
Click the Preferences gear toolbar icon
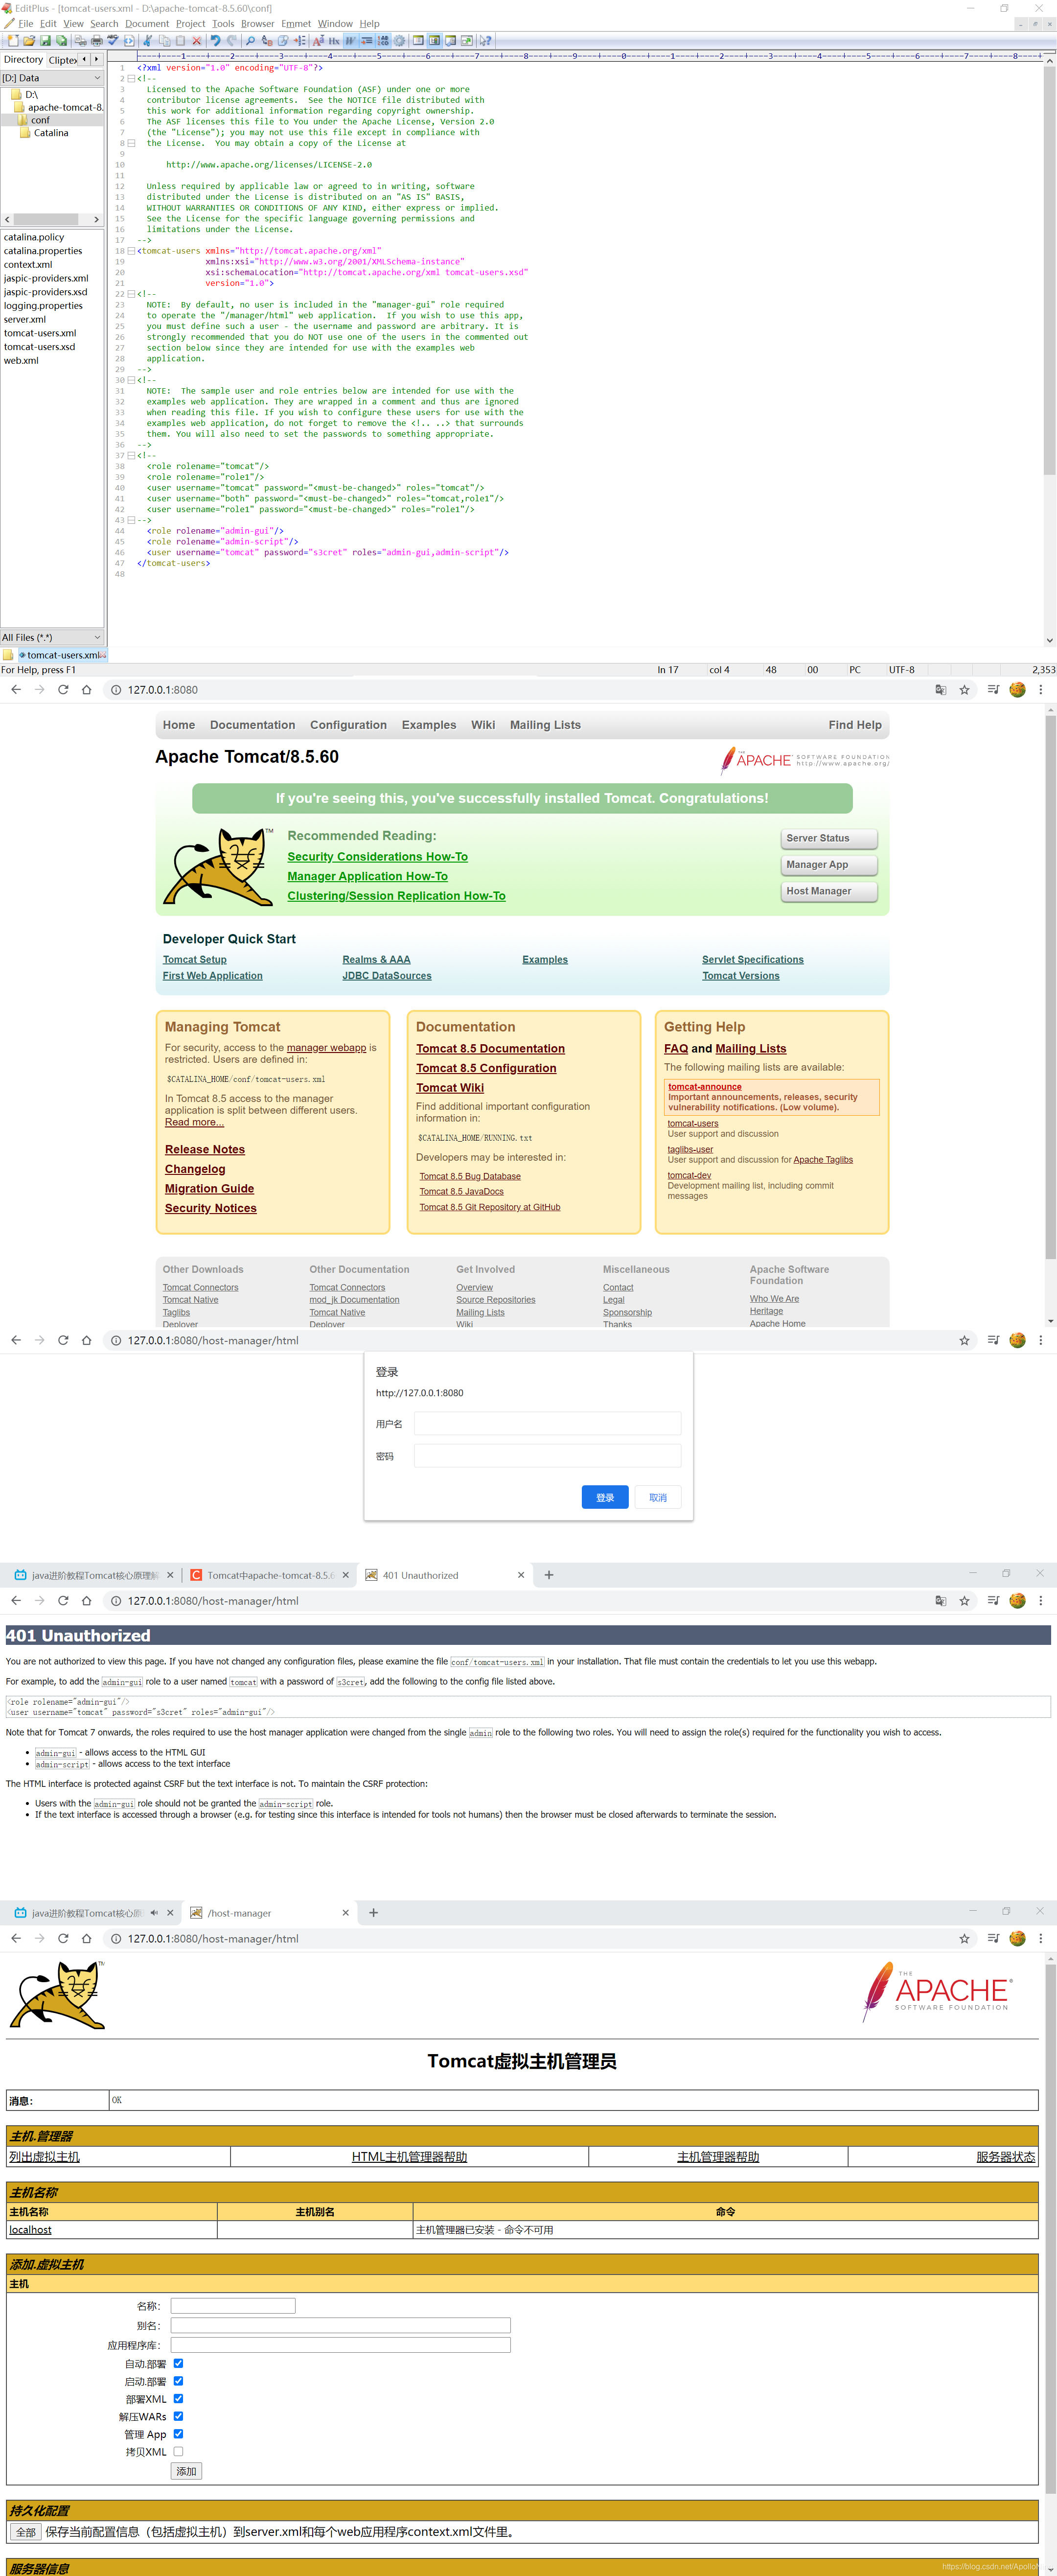(399, 41)
